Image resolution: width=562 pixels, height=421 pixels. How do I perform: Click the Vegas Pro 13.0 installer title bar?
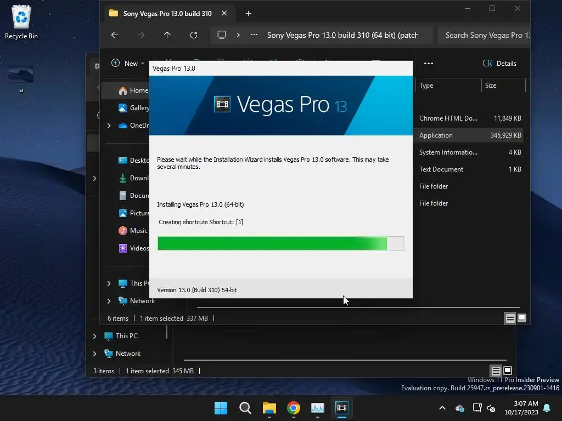pyautogui.click(x=281, y=69)
